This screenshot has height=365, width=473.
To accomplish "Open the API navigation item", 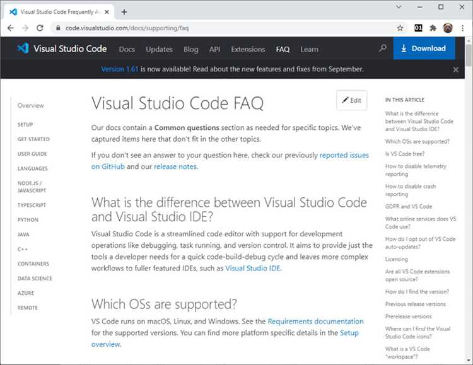I will [215, 49].
